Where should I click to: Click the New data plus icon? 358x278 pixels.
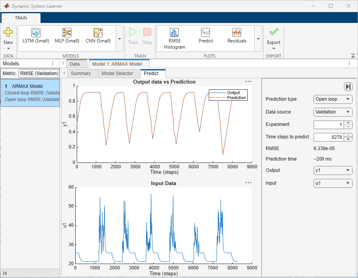click(8, 32)
